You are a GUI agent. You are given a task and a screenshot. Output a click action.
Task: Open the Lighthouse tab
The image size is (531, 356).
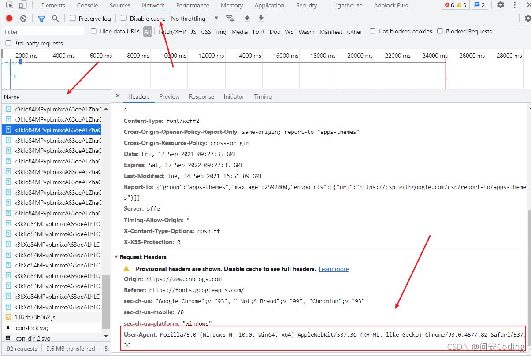pyautogui.click(x=348, y=5)
